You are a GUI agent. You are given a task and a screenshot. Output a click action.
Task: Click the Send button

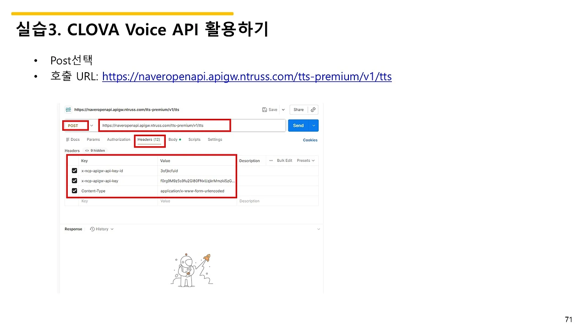click(298, 126)
